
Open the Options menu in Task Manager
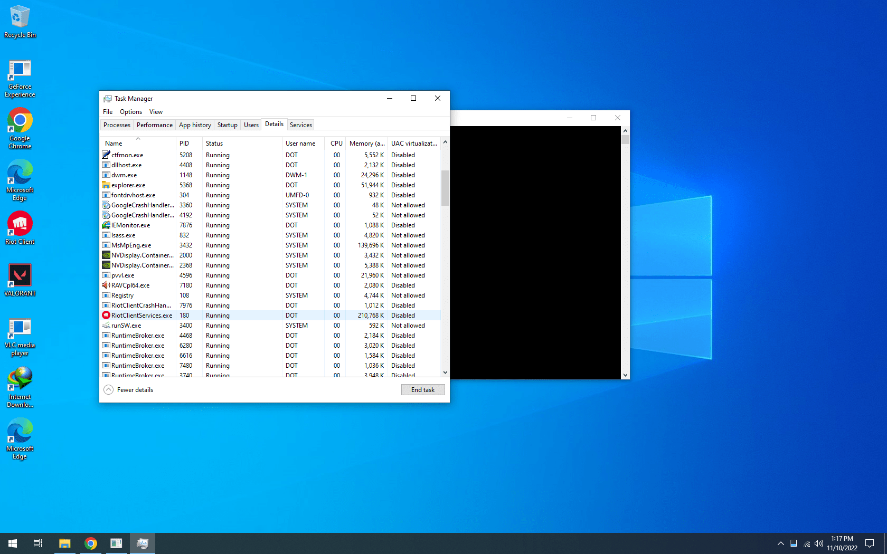131,112
